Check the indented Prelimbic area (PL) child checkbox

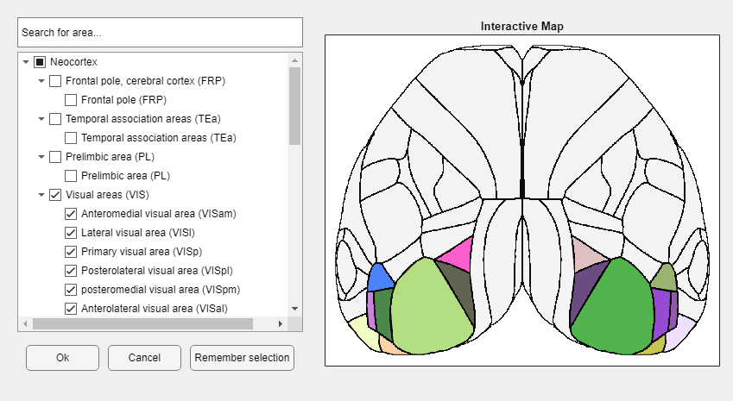pos(71,176)
